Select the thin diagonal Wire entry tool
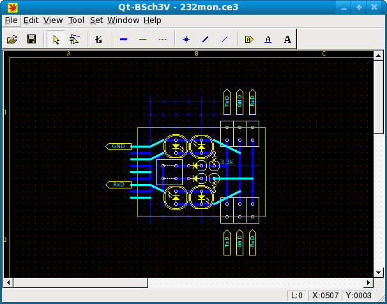This screenshot has height=304, width=387. tap(224, 40)
